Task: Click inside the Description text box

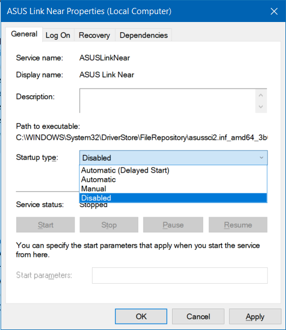Action: coord(168,101)
